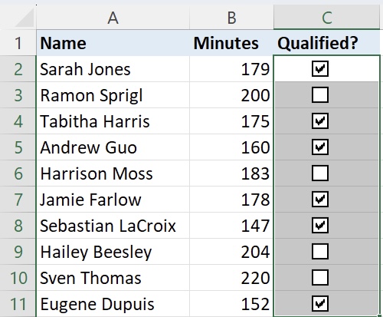Screen dimensions: 383x317
Task: Click the Name header cell
Action: pos(113,43)
